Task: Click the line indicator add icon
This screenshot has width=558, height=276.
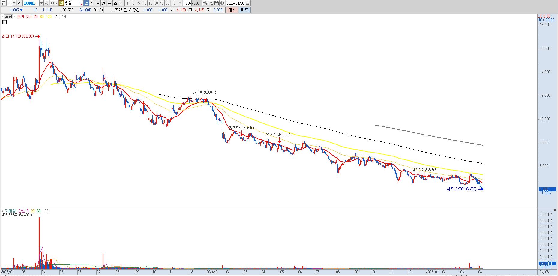Action: 211,3
